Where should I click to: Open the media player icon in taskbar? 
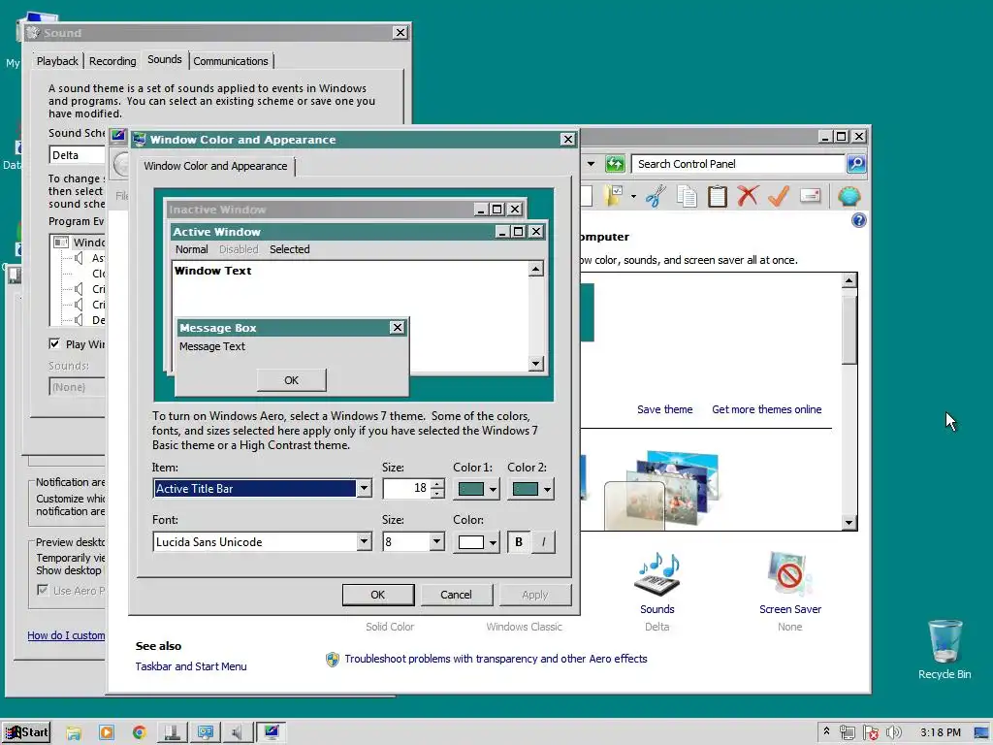[107, 732]
